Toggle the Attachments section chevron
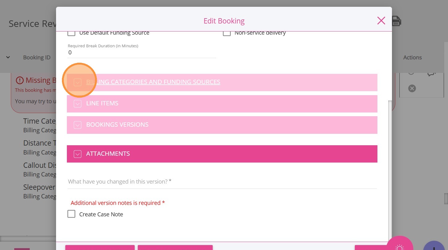Screen dimensions: 448x250 click(x=77, y=154)
